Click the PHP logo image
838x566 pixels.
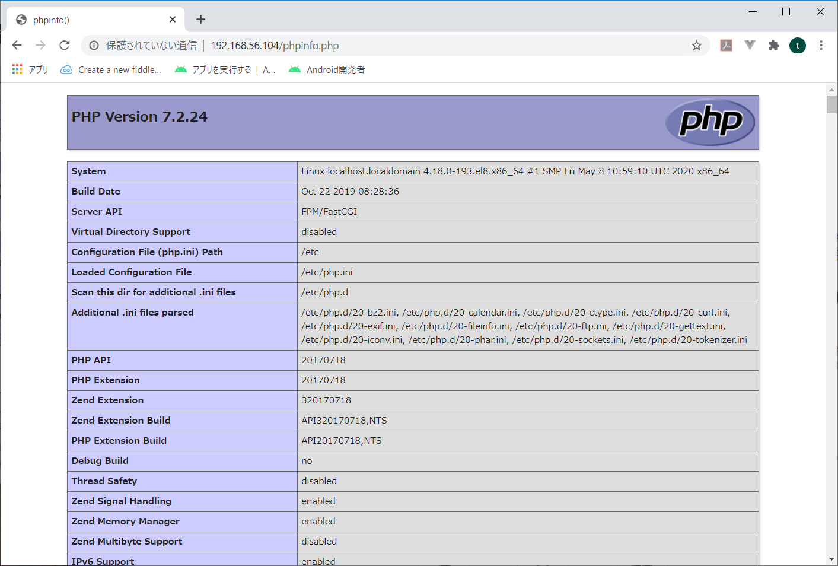tap(710, 122)
